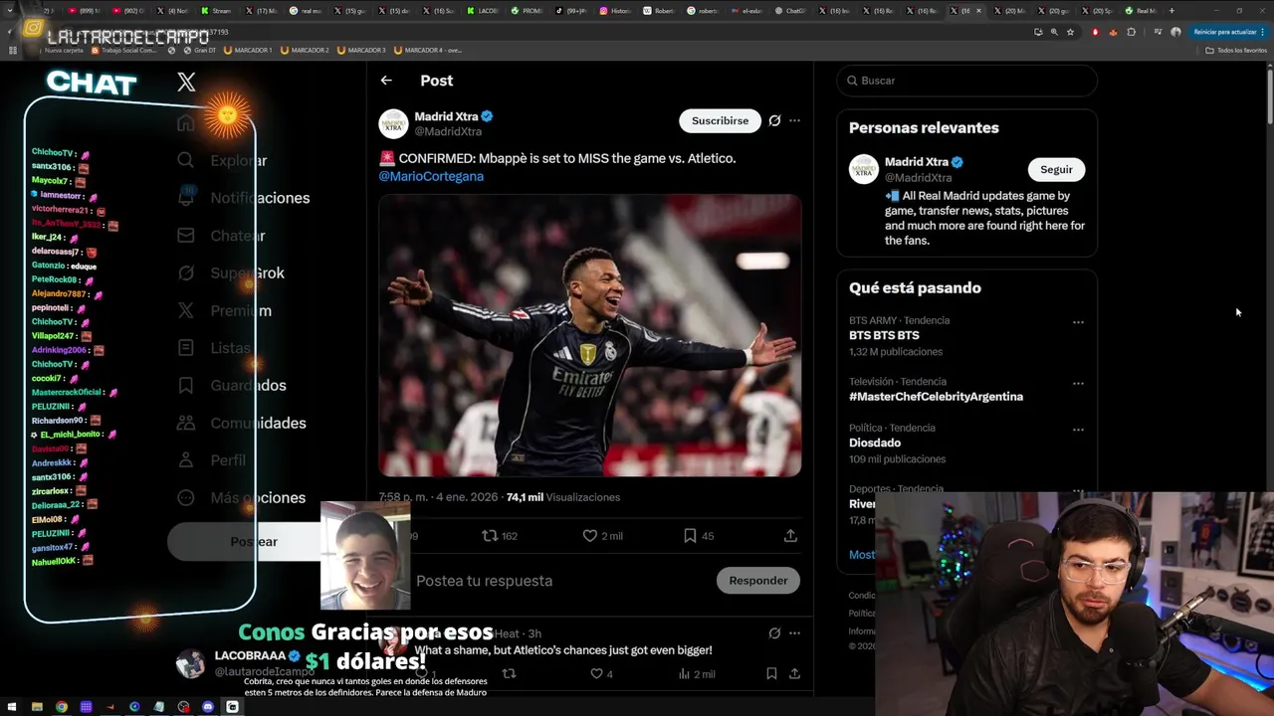The image size is (1274, 716).
Task: Open Explorar search icon in sidebar
Action: coord(186,160)
